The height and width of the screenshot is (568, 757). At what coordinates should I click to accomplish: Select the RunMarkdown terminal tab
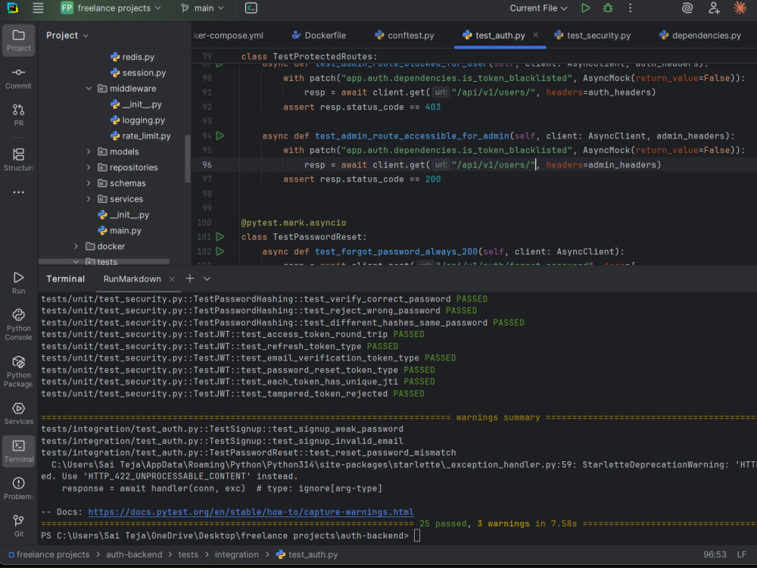click(x=132, y=279)
